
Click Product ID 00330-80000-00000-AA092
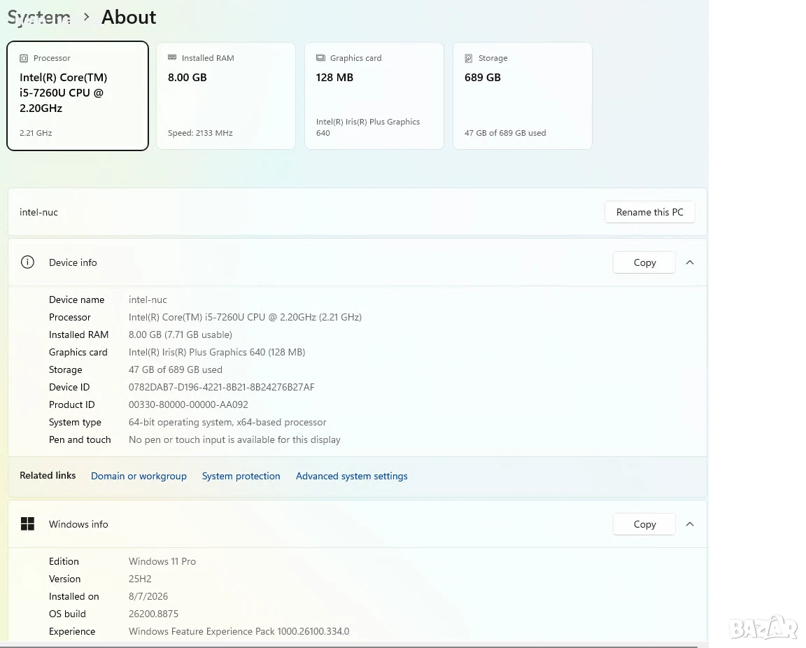188,404
